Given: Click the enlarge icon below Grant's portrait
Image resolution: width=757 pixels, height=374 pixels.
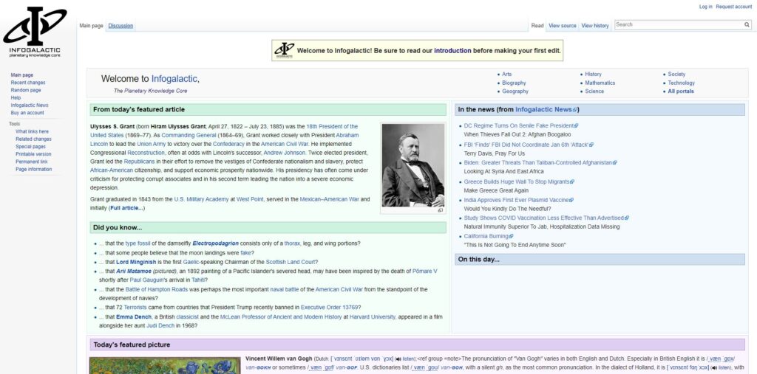Looking at the screenshot, I should (x=441, y=211).
